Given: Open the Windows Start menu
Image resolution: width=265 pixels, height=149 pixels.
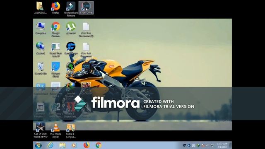Looking at the screenshot, I should pyautogui.click(x=38, y=145).
